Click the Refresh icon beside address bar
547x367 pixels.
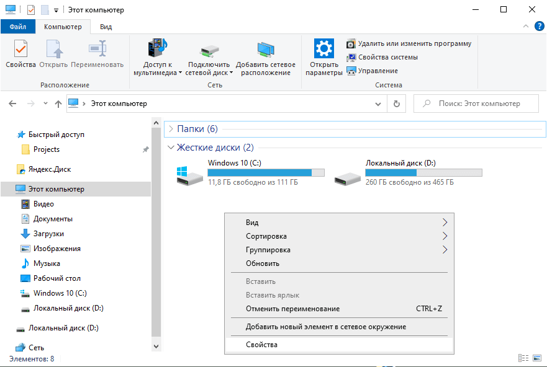click(x=397, y=104)
